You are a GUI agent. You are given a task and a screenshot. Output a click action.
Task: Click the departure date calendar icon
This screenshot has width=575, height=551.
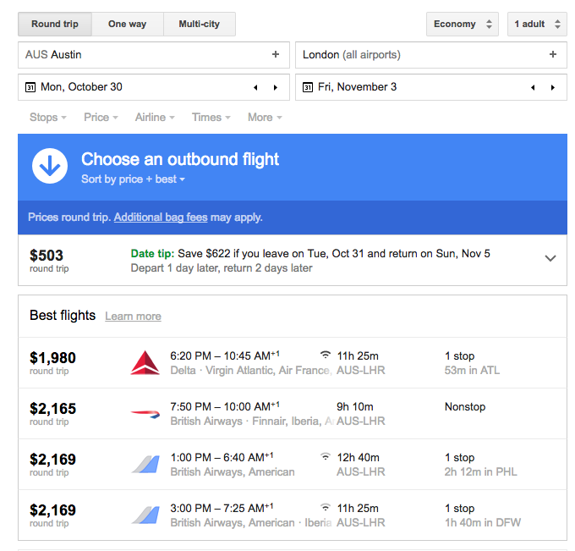point(30,87)
